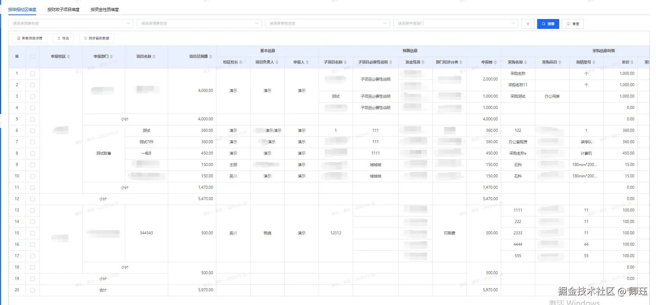Viewport: 656px width, 305px height.
Task: Sort by 项目负责人 column sort icon
Action: click(277, 62)
